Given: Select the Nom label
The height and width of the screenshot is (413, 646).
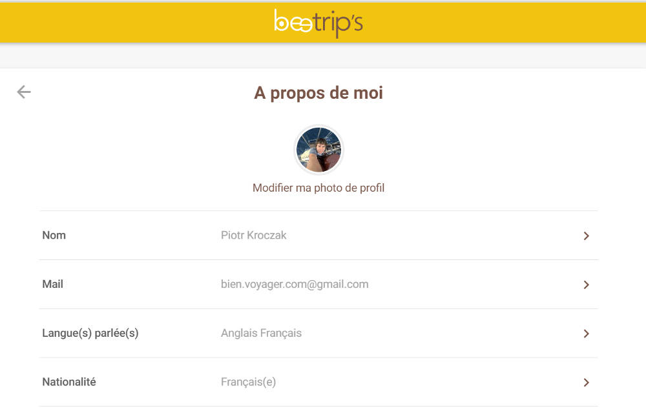Looking at the screenshot, I should point(54,236).
